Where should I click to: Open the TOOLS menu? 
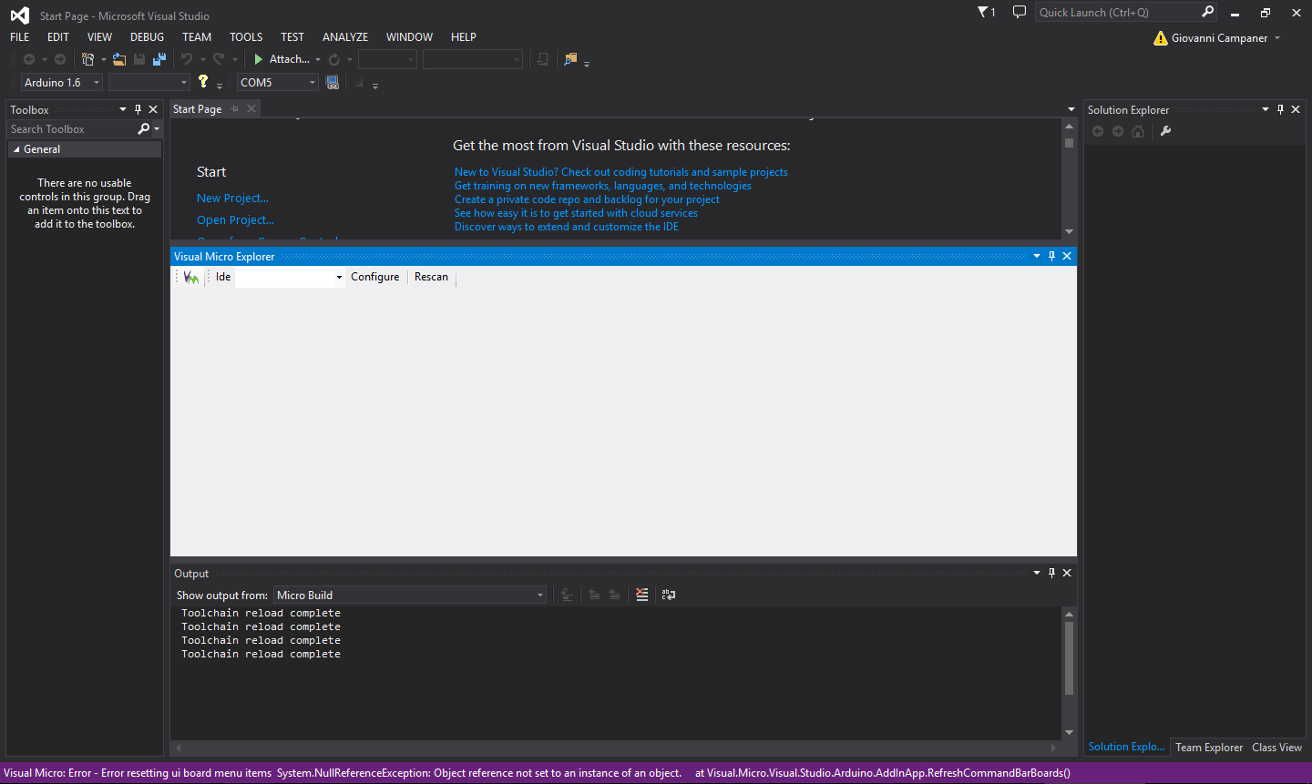click(x=246, y=37)
